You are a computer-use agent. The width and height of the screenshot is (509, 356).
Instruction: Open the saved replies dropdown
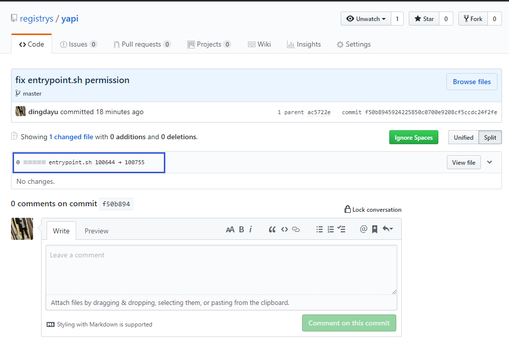tap(388, 229)
